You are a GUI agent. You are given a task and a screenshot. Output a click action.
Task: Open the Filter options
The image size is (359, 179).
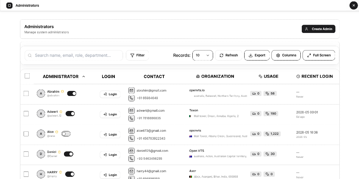pos(137,55)
